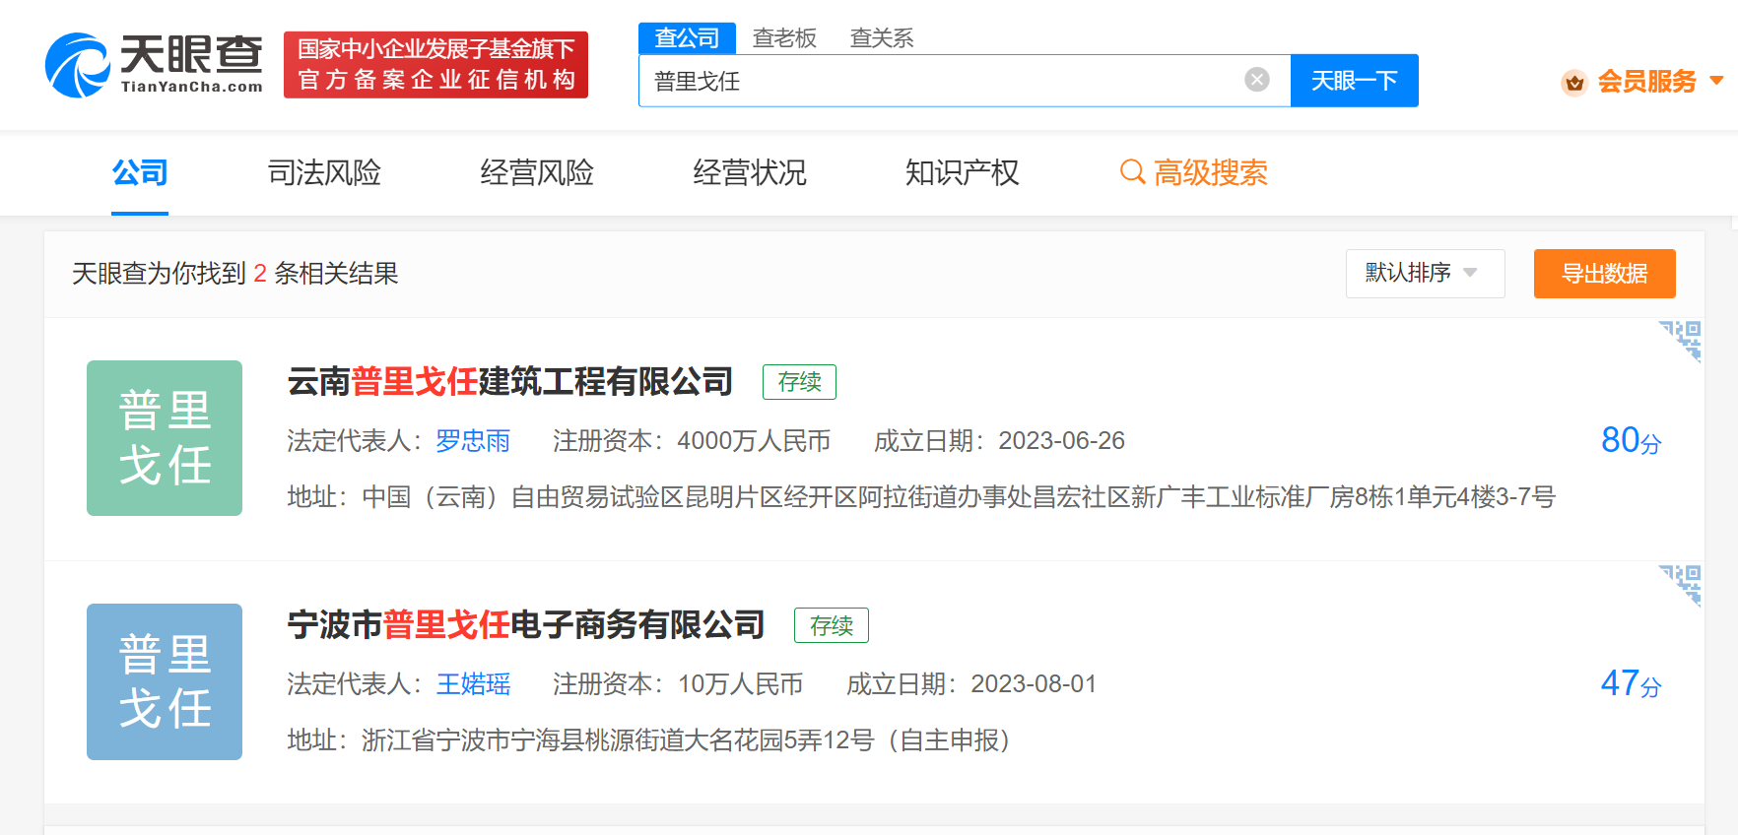Open QR code for 云南普里戈任建筑工程有限公司

(x=1681, y=341)
